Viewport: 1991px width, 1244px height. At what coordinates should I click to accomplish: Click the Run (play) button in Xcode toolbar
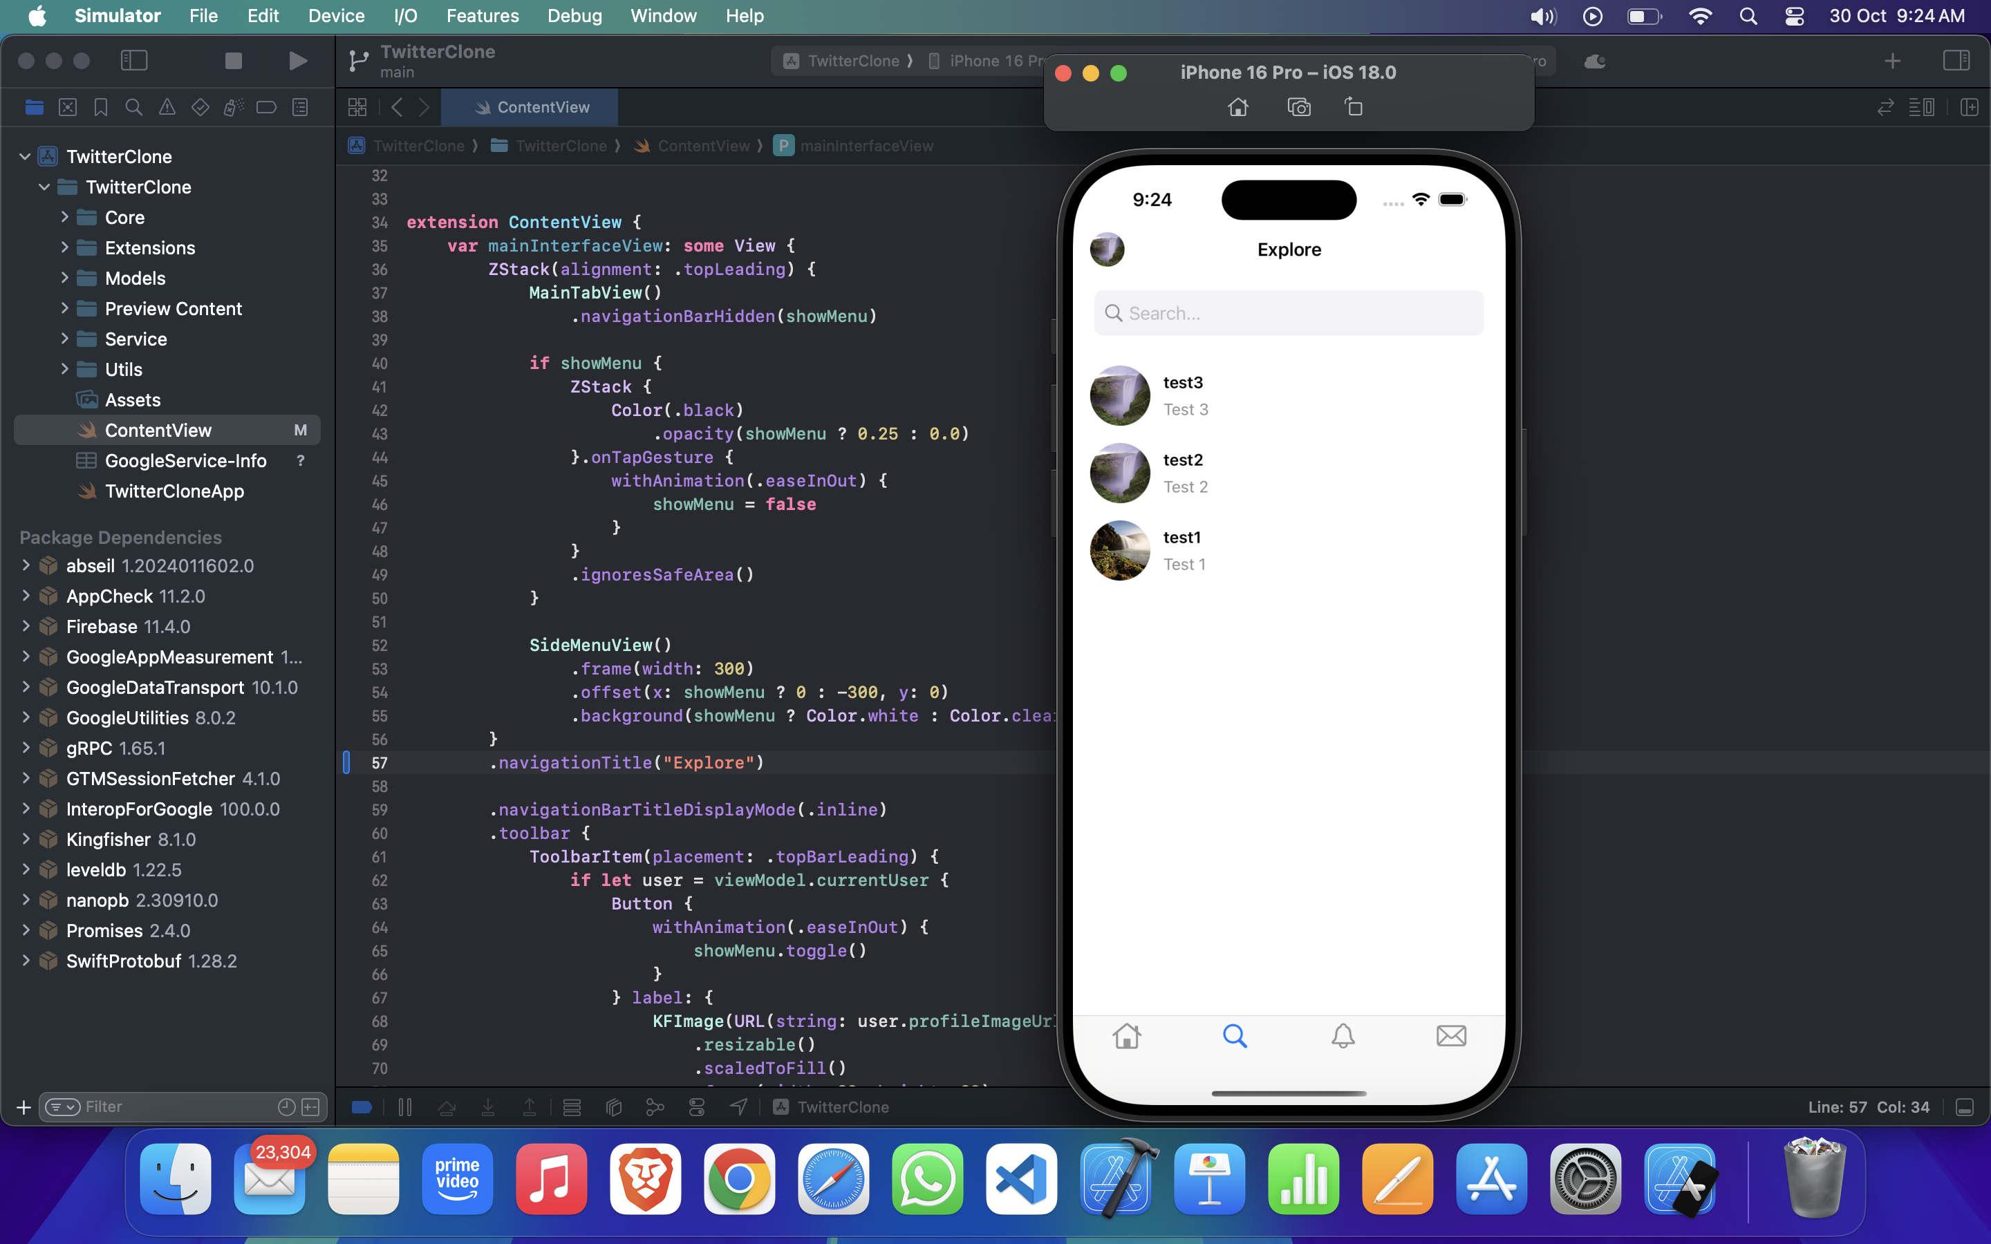(298, 61)
